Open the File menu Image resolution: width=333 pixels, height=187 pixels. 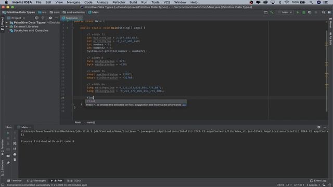(39, 2)
